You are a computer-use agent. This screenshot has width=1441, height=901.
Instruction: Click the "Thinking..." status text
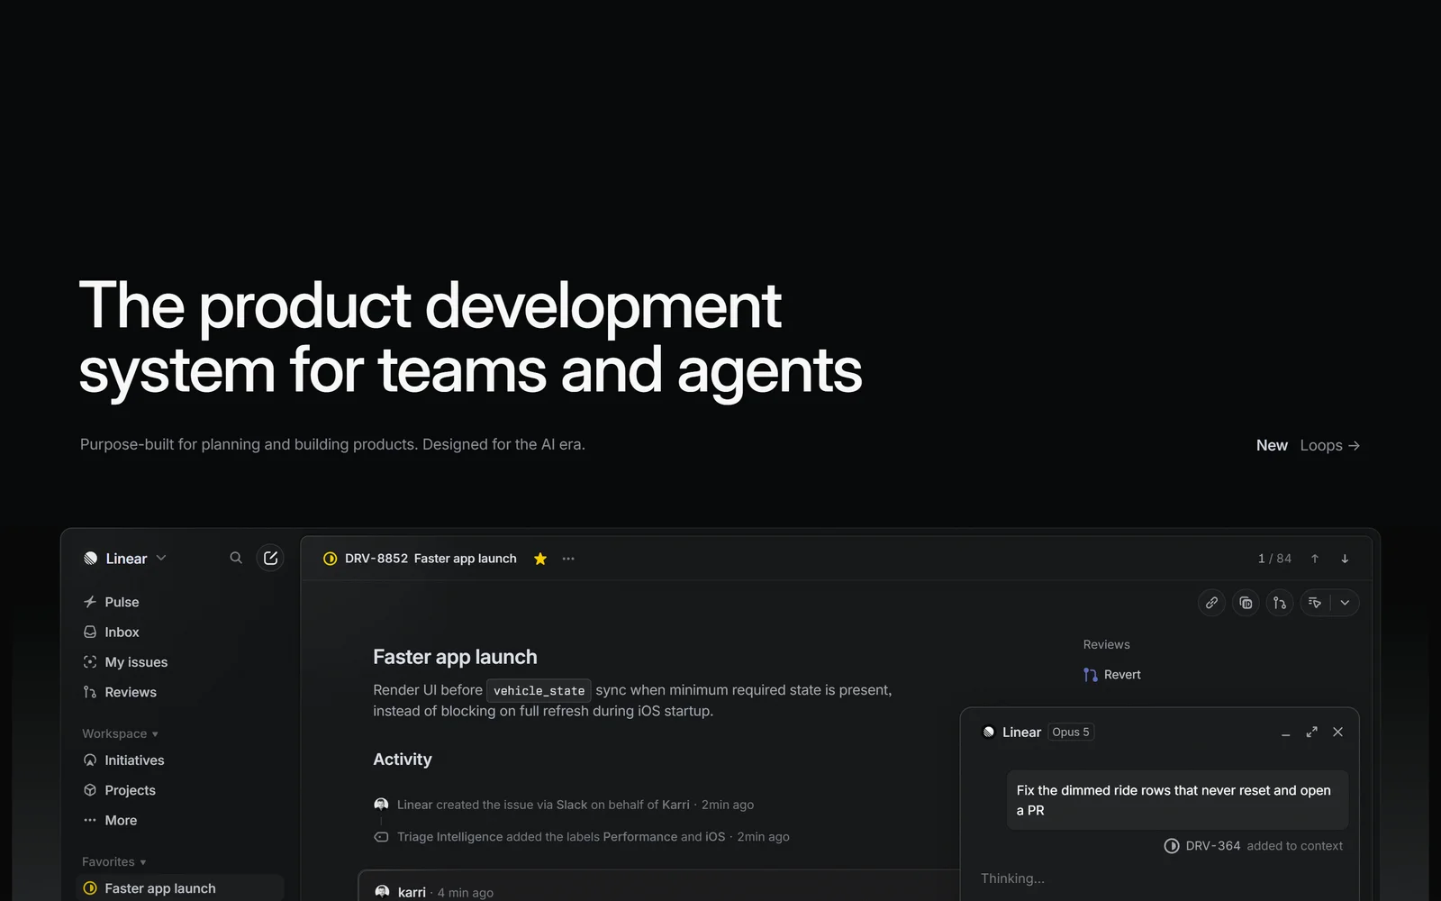click(x=1012, y=878)
